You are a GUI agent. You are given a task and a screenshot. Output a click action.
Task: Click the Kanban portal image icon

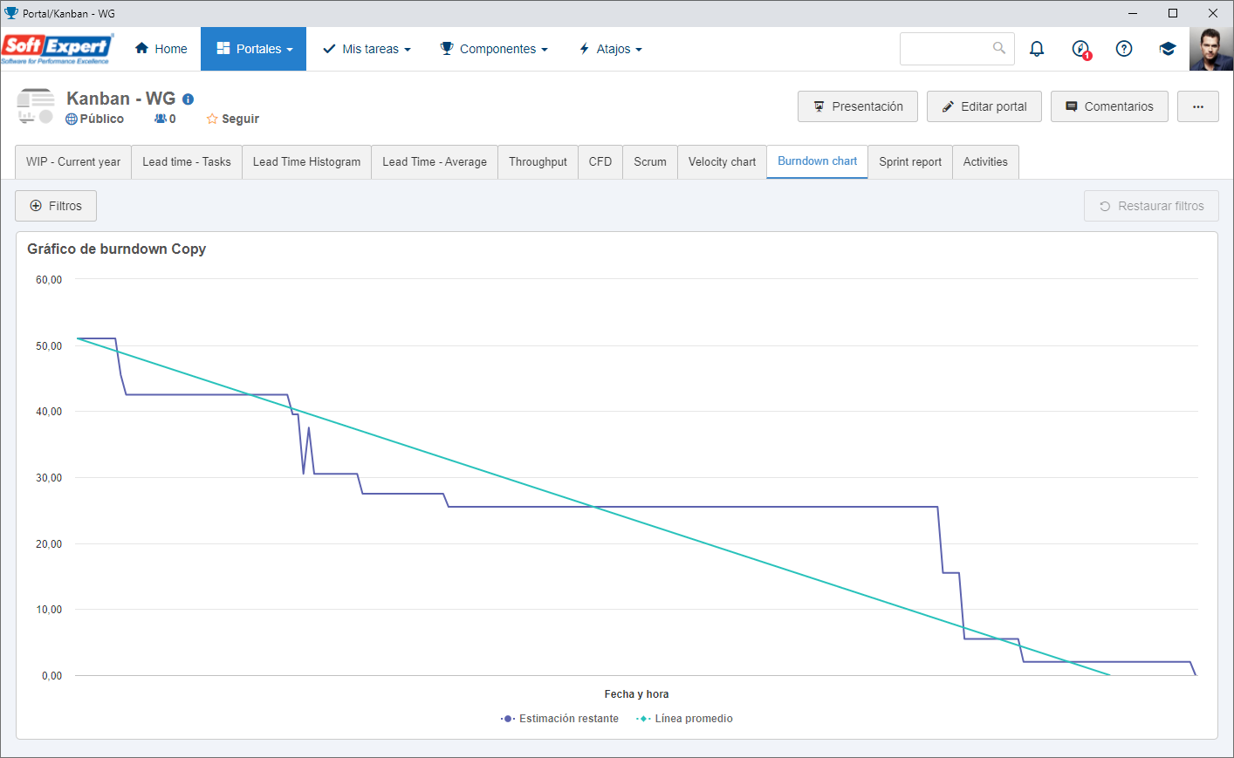[x=36, y=106]
